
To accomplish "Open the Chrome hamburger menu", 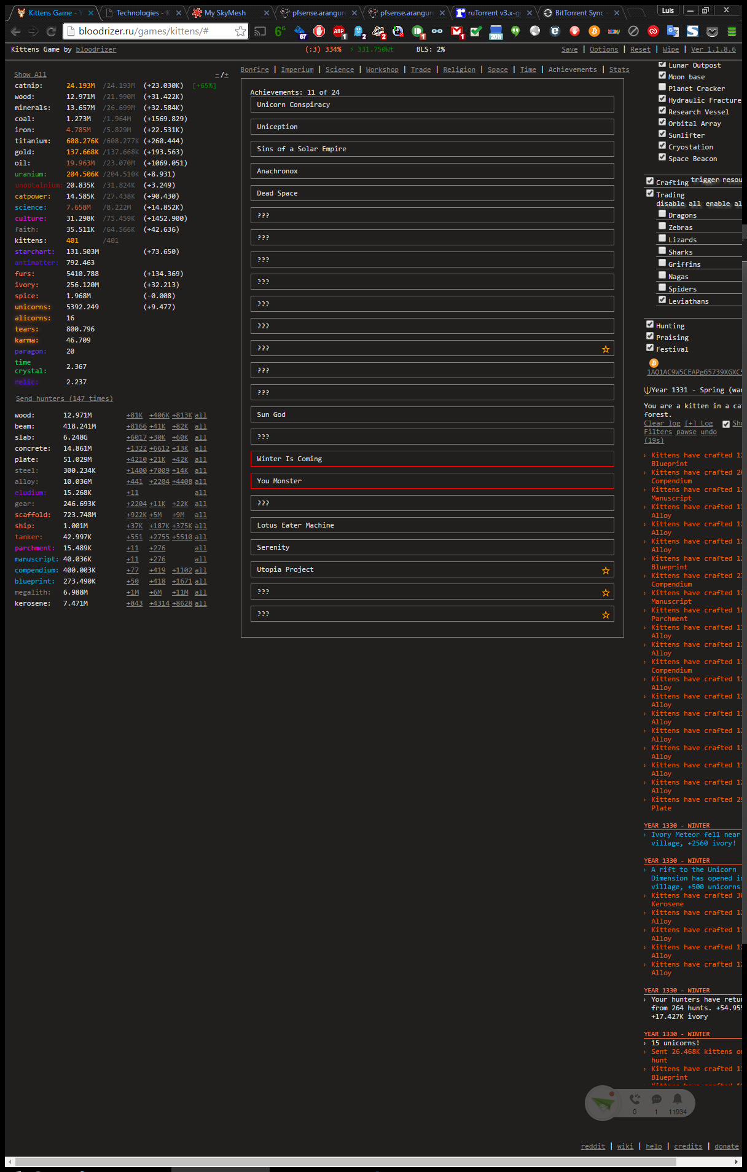I will [x=732, y=31].
